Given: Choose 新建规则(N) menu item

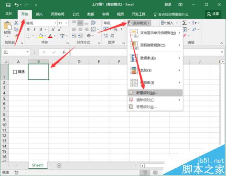Looking at the screenshot, I should (x=155, y=93).
